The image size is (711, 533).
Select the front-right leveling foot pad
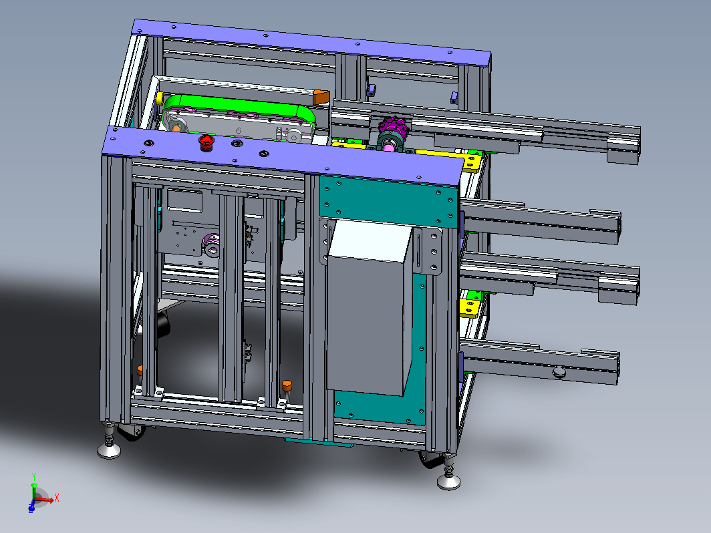pos(449,482)
